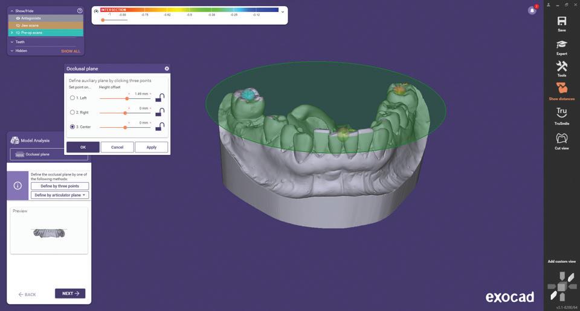580x311 pixels.
Task: Select the Jaw scans row
Action: [x=45, y=25]
